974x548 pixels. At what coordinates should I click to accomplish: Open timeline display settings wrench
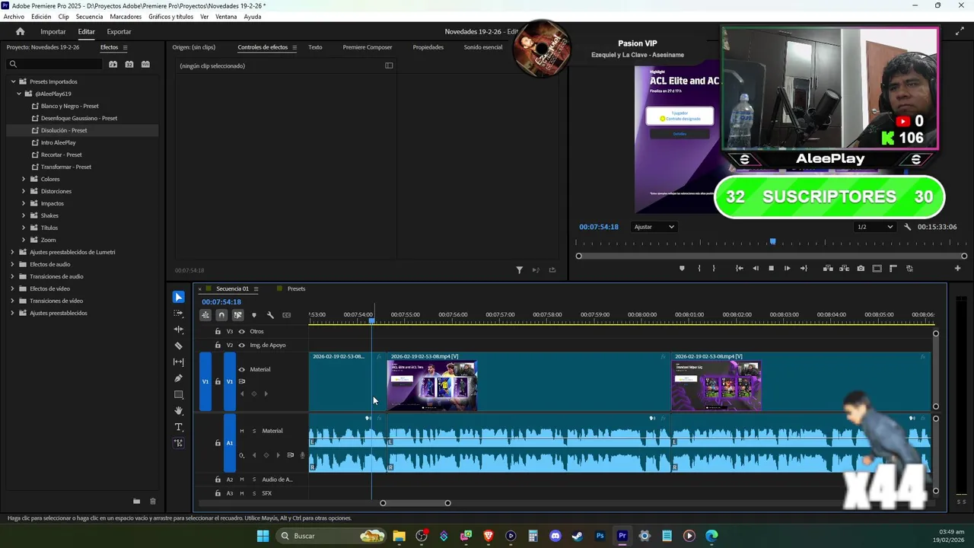(x=270, y=315)
